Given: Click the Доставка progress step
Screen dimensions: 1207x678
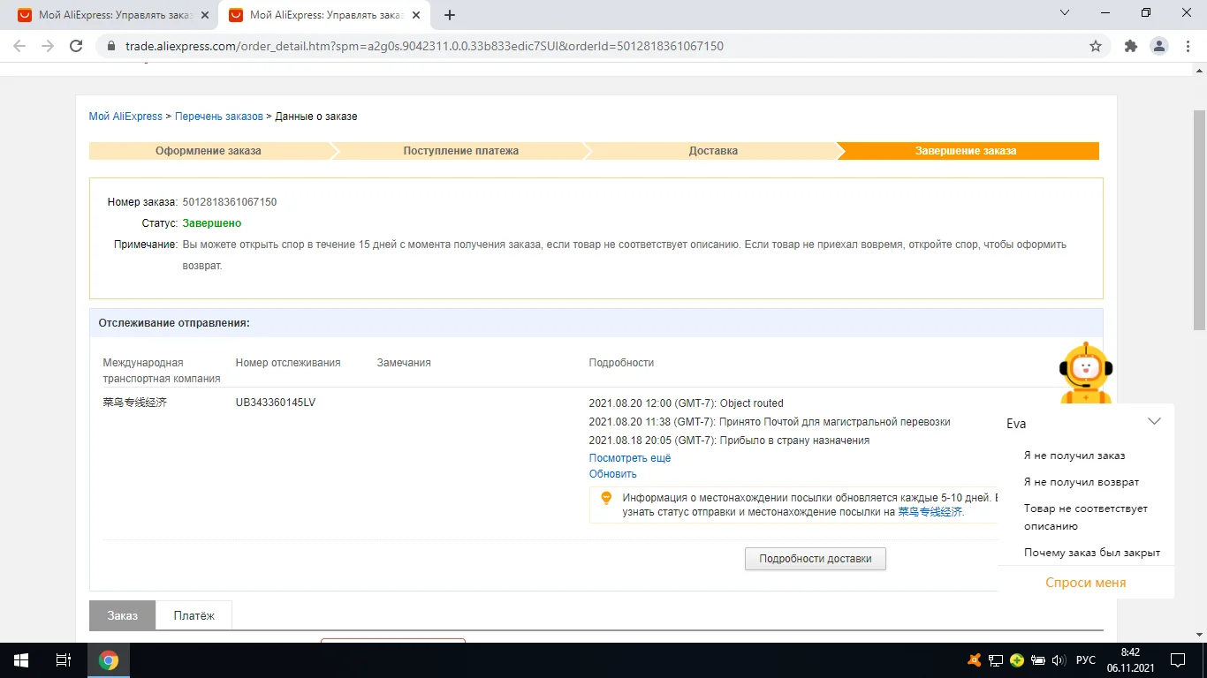Looking at the screenshot, I should 713,151.
